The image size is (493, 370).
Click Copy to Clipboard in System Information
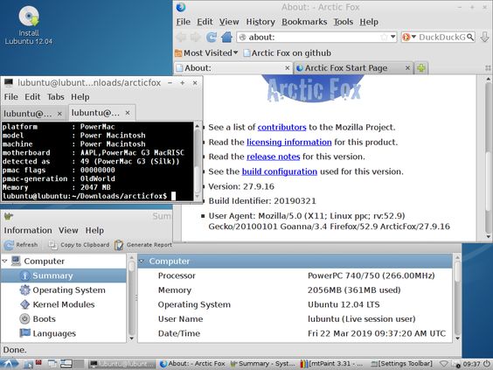79,245
